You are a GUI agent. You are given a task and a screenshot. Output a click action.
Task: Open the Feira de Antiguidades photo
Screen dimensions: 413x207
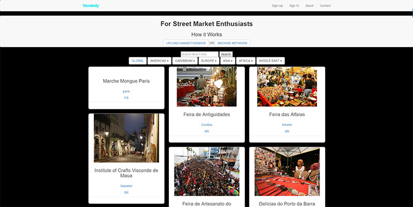point(207,87)
